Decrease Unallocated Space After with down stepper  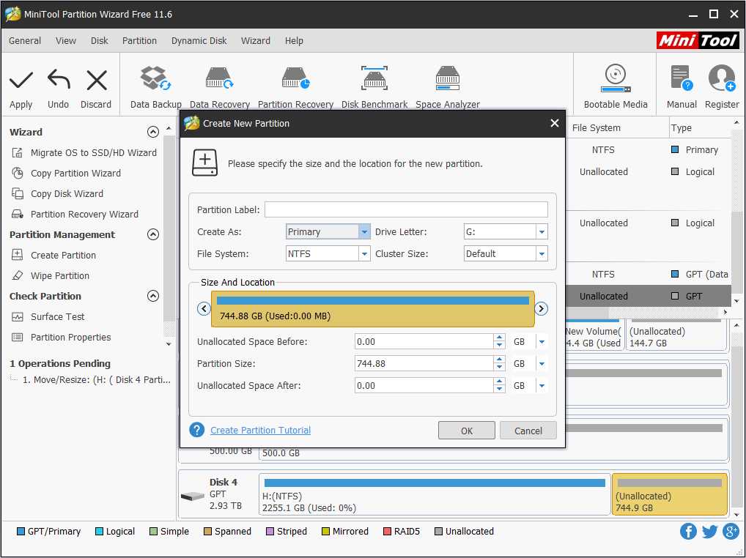click(499, 390)
